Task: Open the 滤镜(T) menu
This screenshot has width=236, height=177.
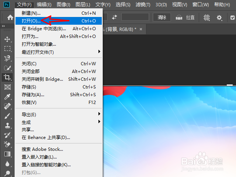Action: [143, 5]
